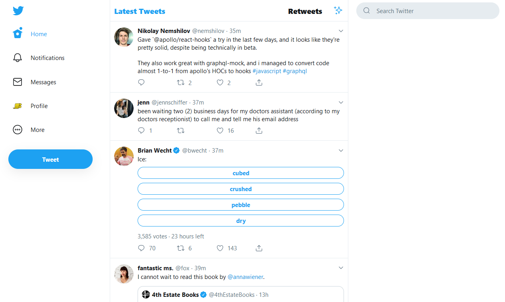Click the Tweet button
The height and width of the screenshot is (302, 505).
point(50,159)
